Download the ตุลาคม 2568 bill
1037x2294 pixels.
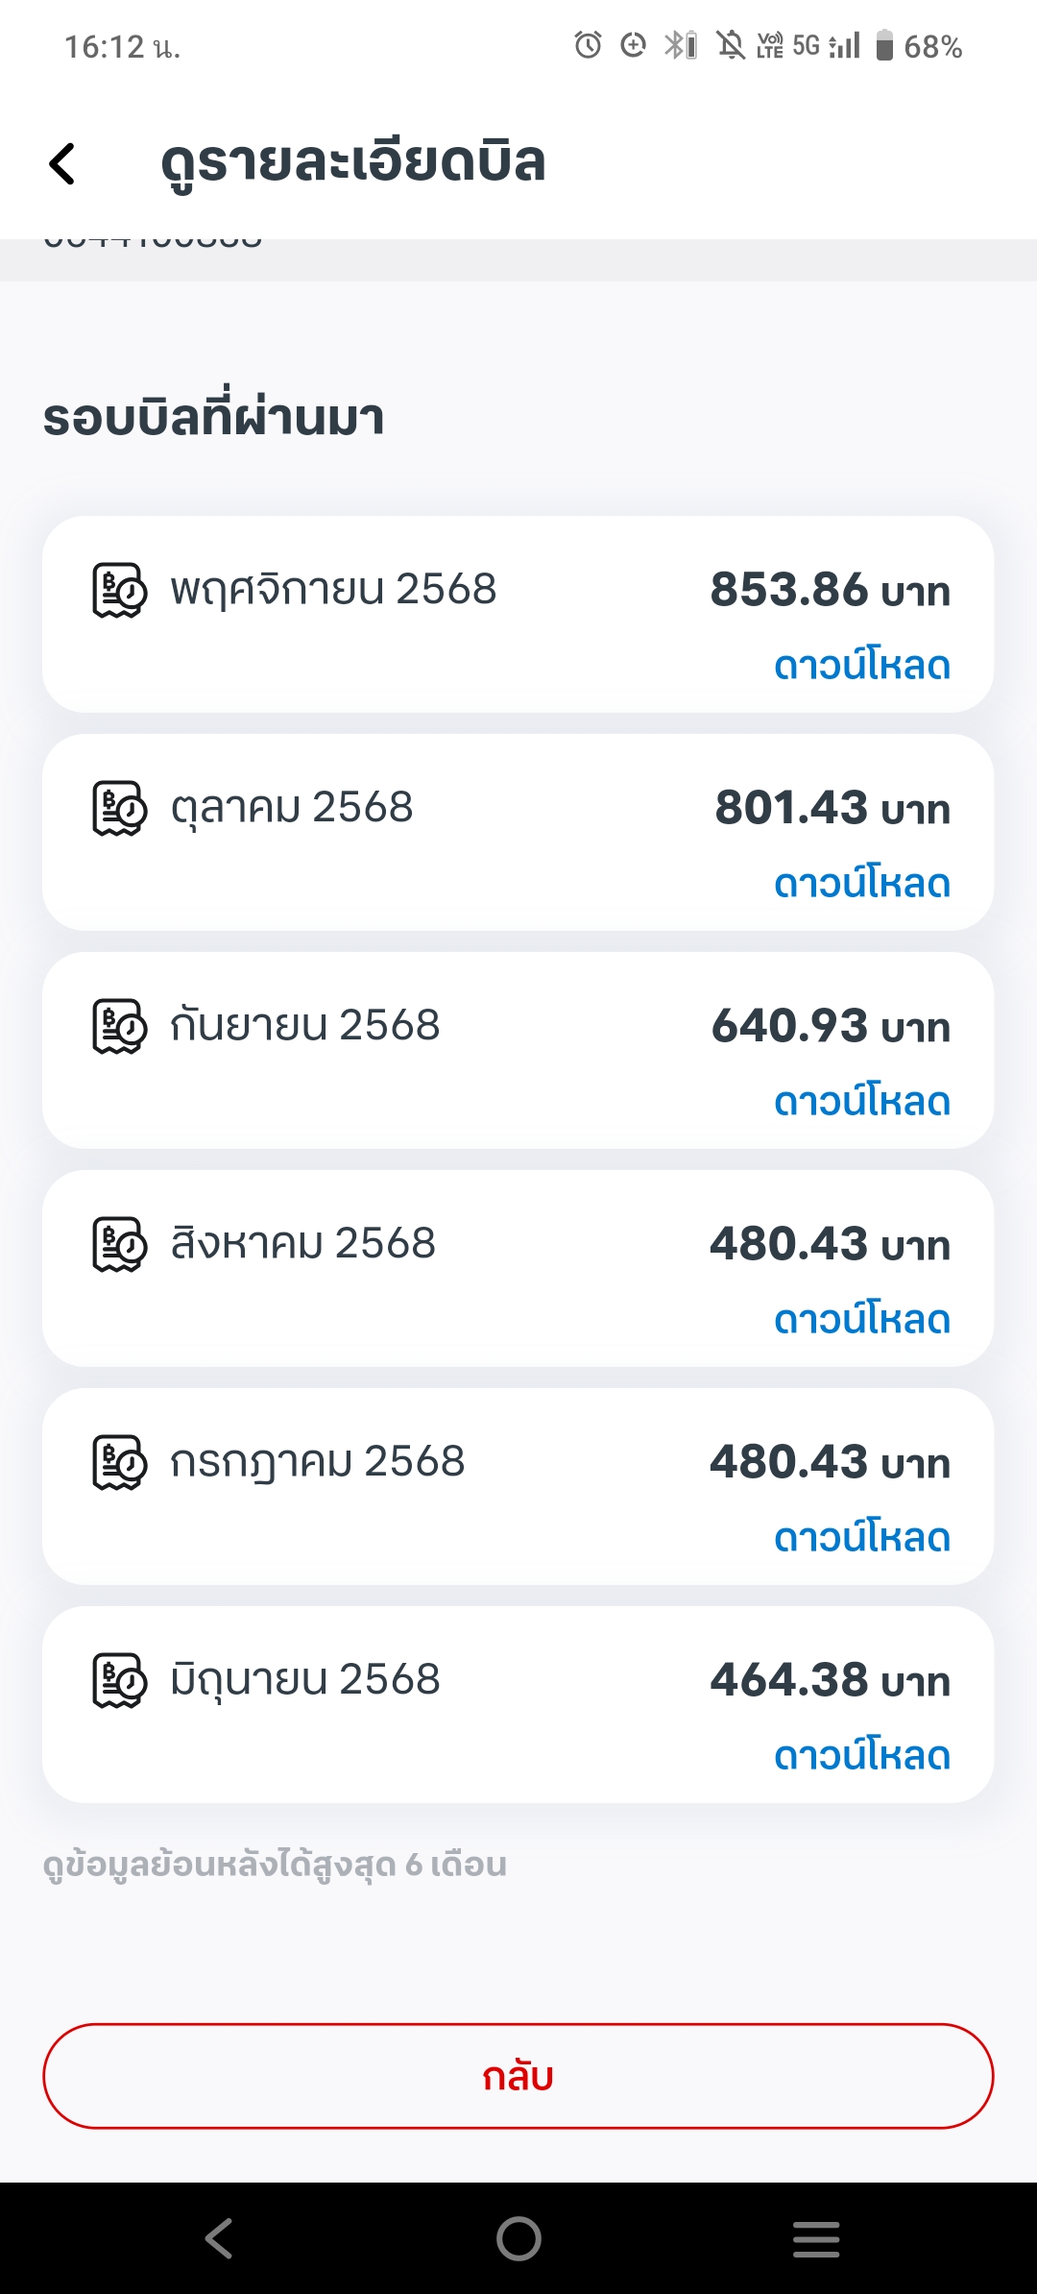(861, 884)
